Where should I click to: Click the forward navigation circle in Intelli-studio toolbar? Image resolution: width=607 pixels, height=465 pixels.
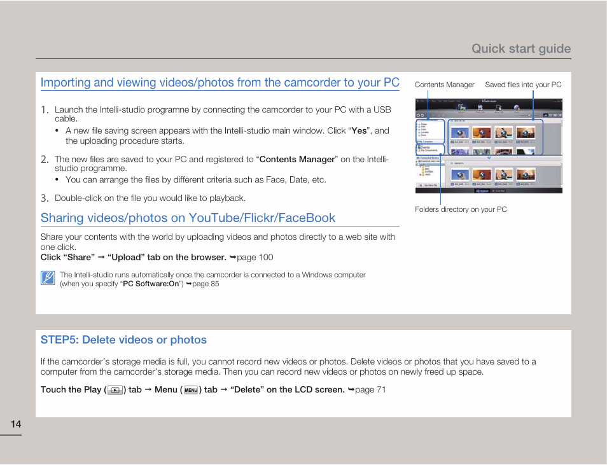pos(422,115)
